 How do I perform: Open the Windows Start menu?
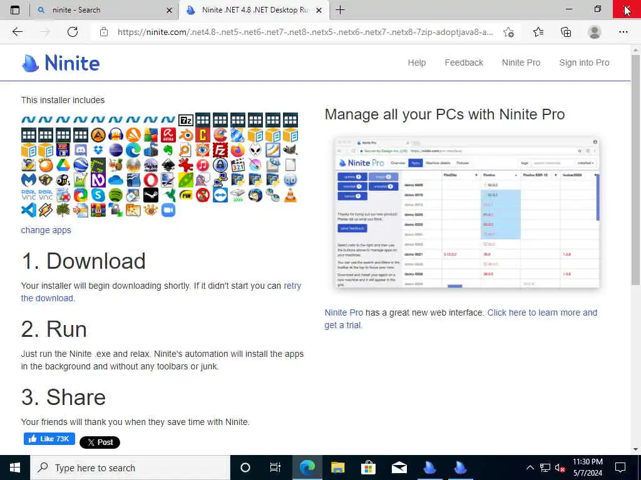coord(15,467)
